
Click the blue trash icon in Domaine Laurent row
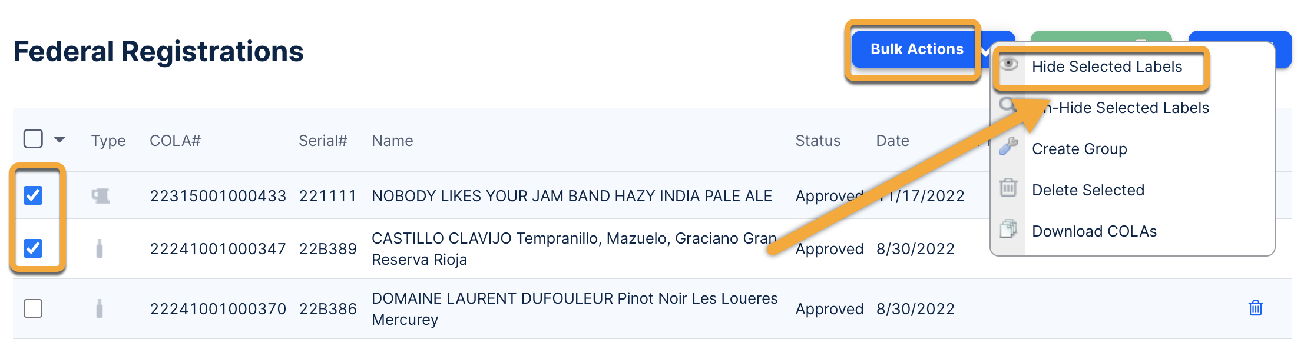point(1255,308)
